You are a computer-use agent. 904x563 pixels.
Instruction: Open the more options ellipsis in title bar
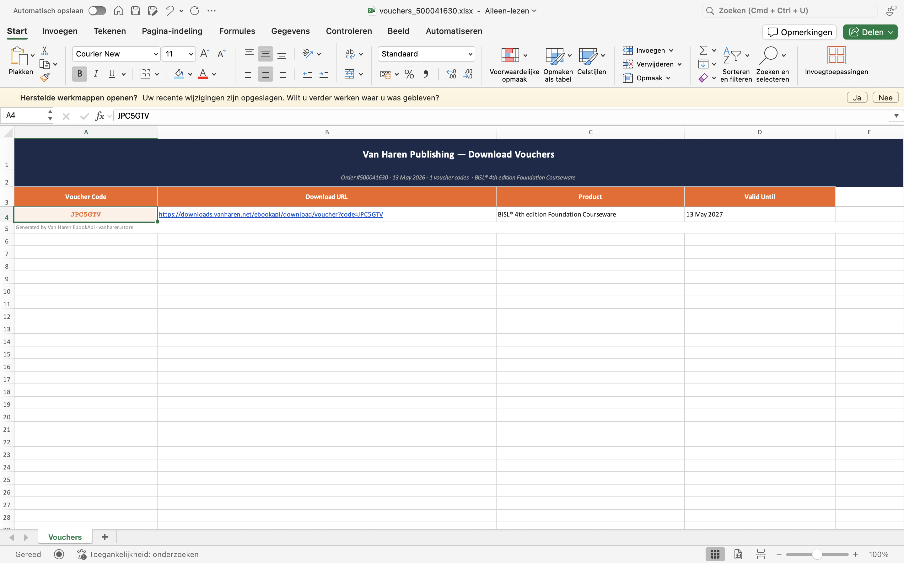point(212,10)
